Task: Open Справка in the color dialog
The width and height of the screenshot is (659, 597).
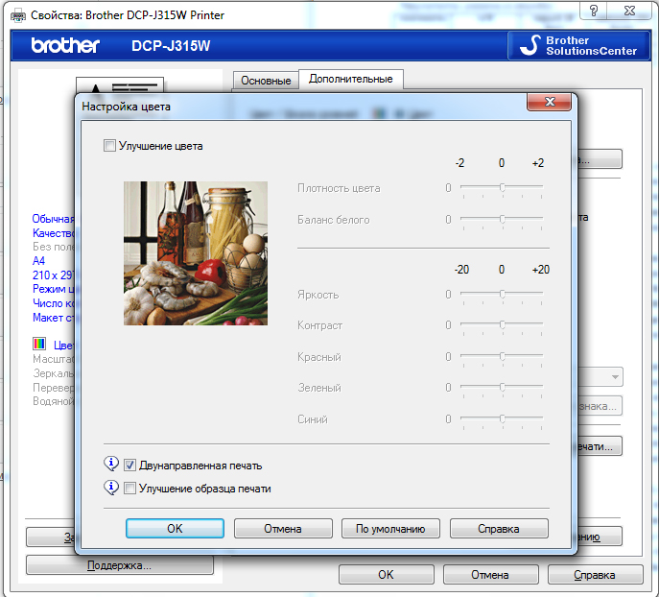Action: pos(499,529)
